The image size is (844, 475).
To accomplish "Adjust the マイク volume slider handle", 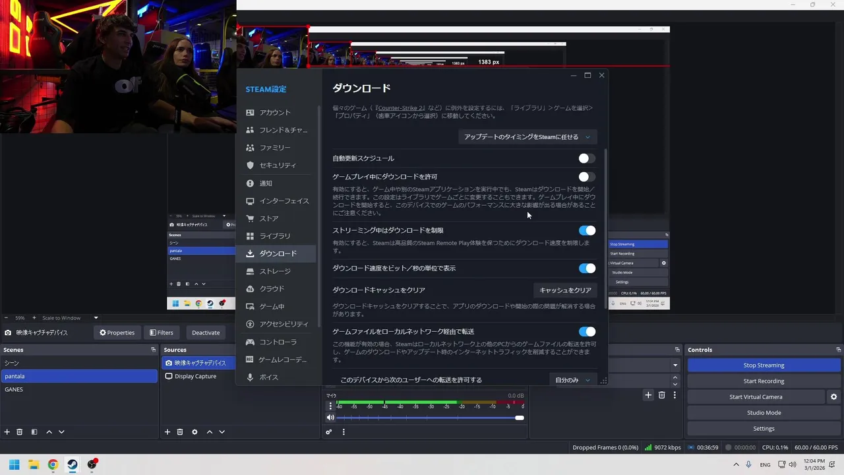I will tap(520, 418).
